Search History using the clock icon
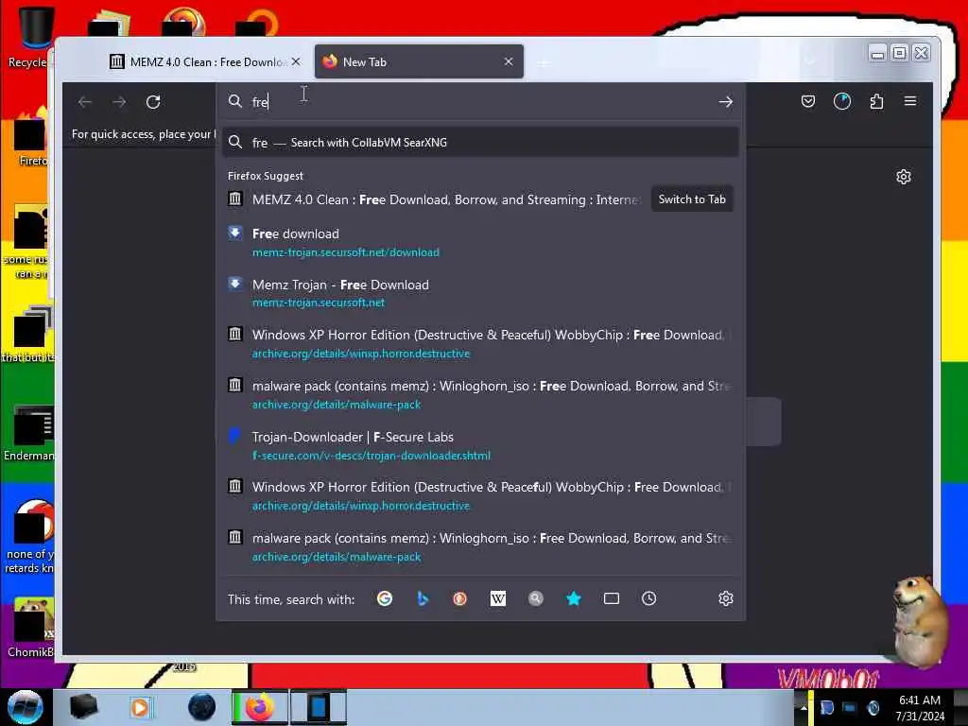 [x=648, y=598]
